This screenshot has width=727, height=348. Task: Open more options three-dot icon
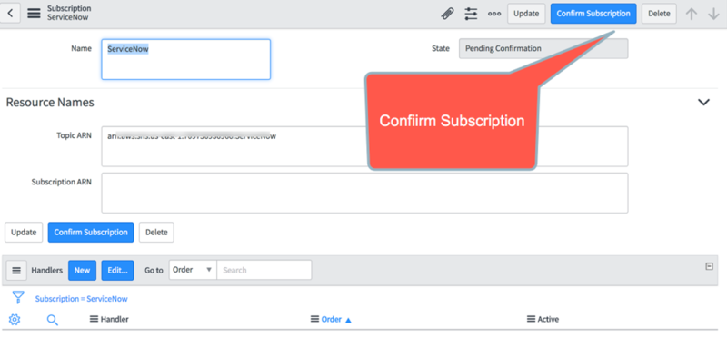pos(494,14)
